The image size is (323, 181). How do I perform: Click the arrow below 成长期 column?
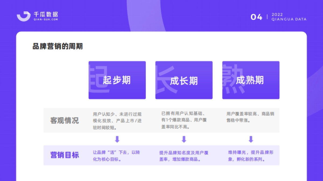click(x=184, y=139)
